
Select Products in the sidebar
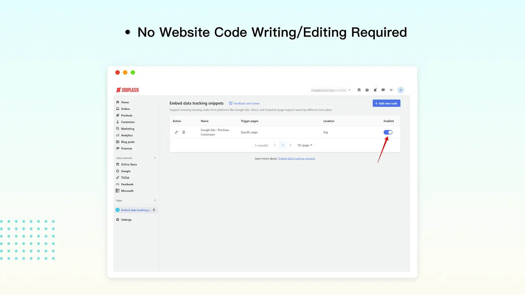pos(126,115)
